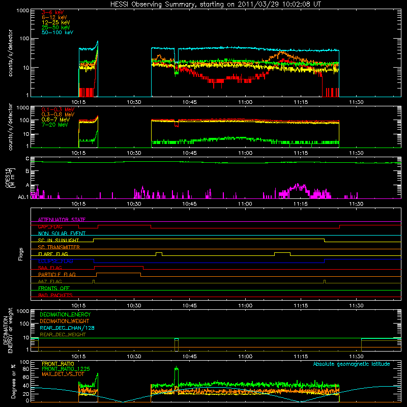Screen dimensions: 407x407
Task: Click the first FLARE_FLAG pulse near 10:37
Action: click(159, 254)
